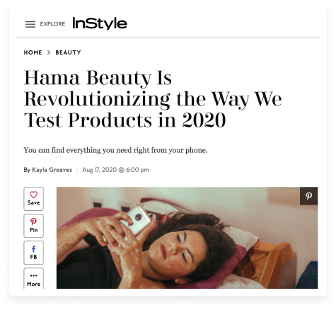Open the hamburger menu icon
336x310 pixels.
coord(30,24)
